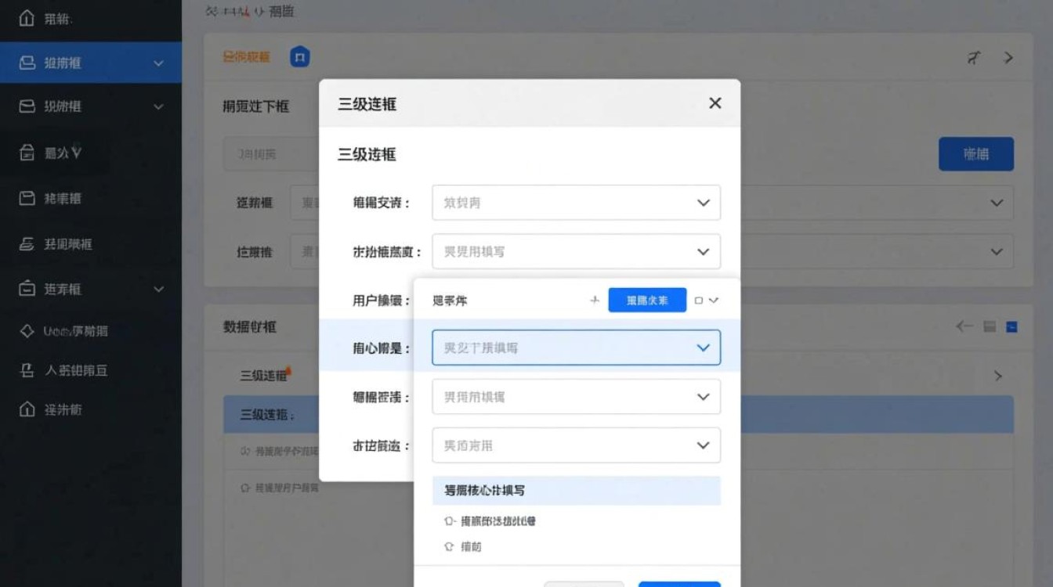Click the blue confirm button at top right
This screenshot has height=587, width=1053.
976,154
